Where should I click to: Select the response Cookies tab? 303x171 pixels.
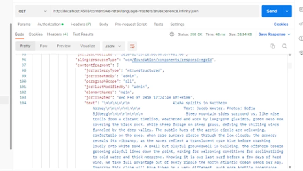36,34
